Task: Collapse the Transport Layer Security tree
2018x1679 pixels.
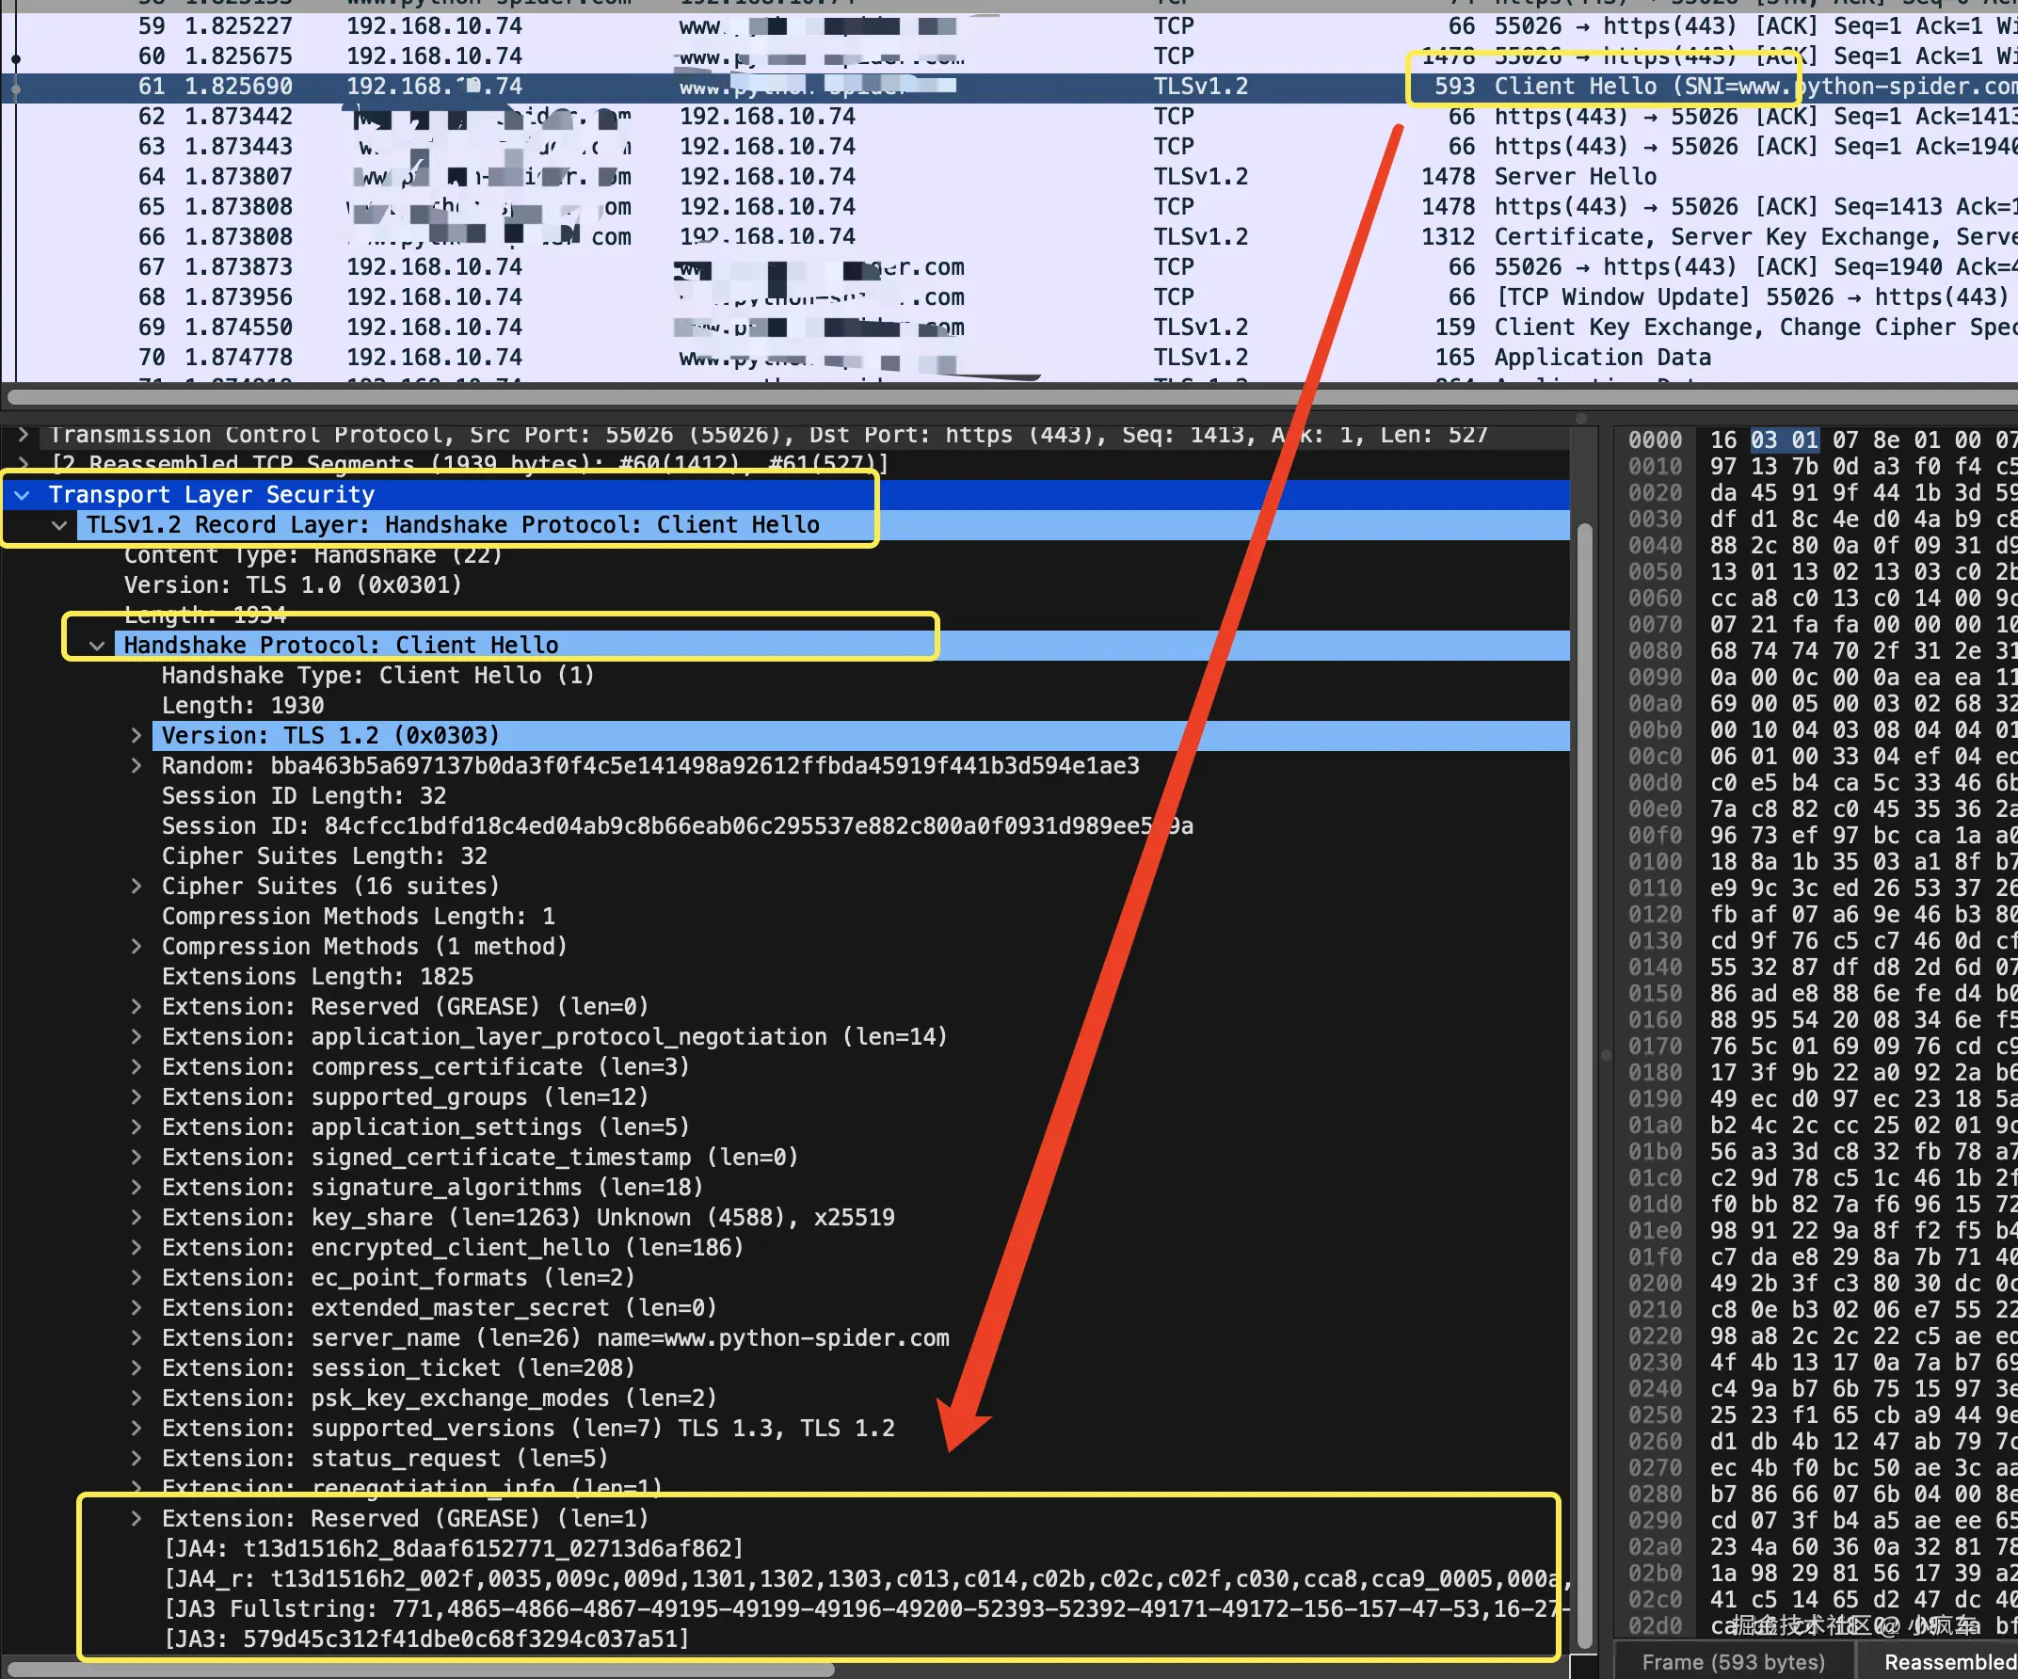Action: (x=22, y=495)
